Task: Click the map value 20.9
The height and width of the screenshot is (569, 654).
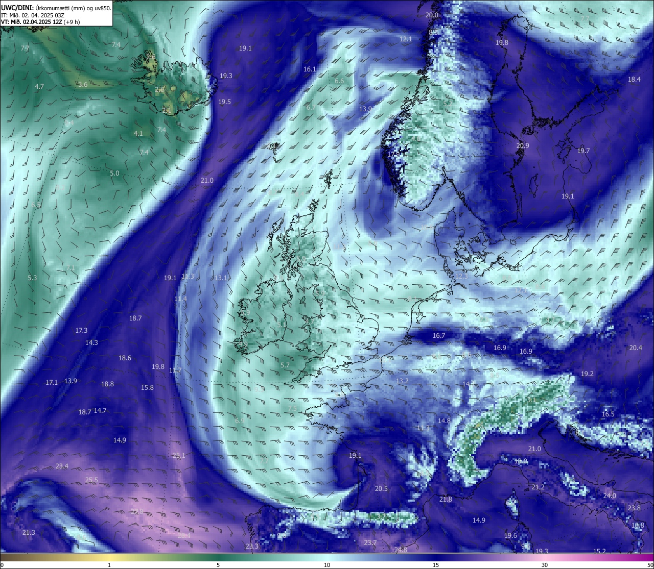Action: pyautogui.click(x=523, y=146)
